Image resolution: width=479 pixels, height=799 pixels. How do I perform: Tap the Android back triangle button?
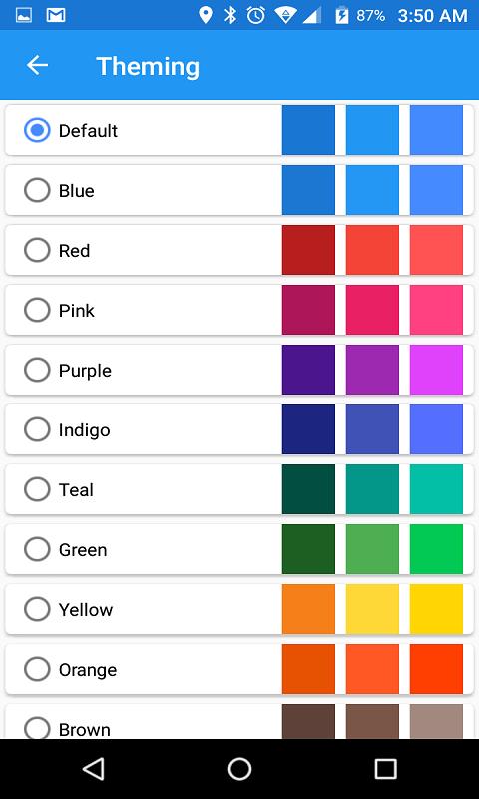94,768
